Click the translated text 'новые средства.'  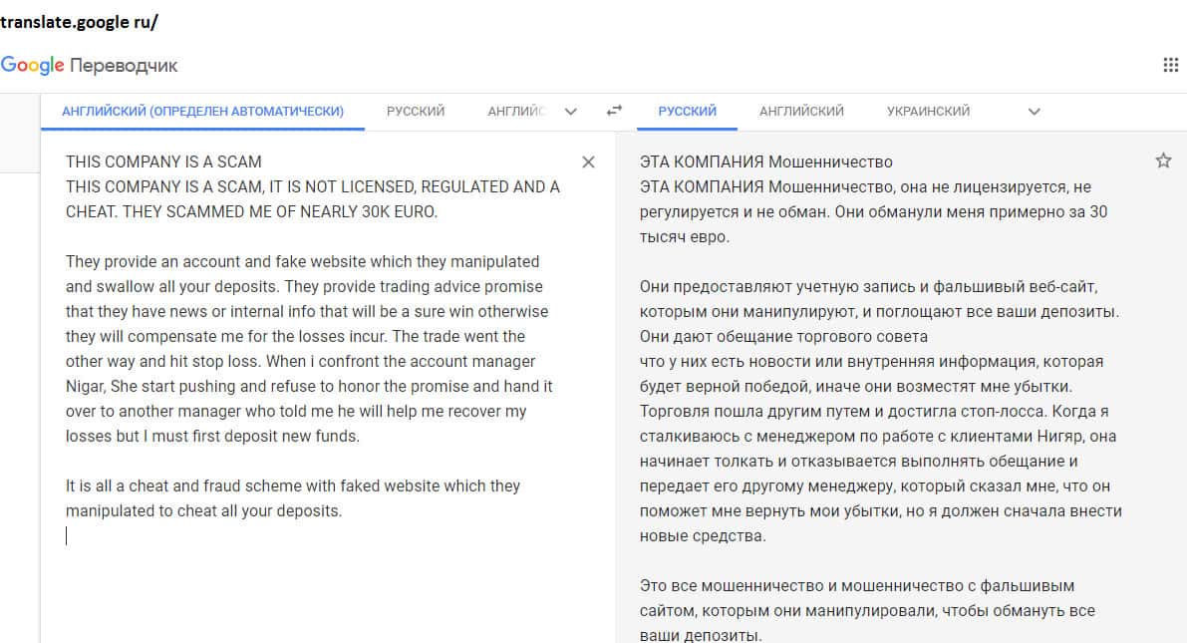click(703, 536)
